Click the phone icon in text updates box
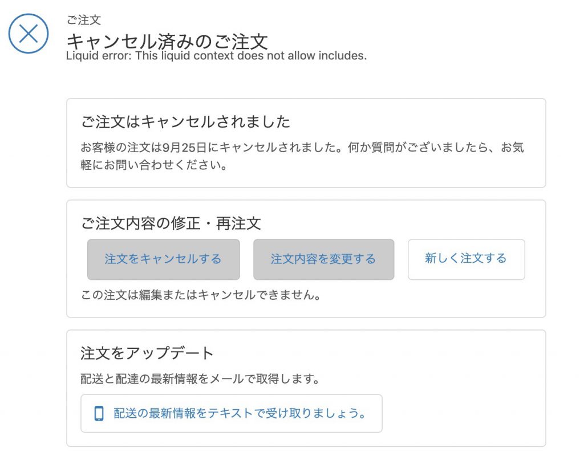 coord(99,413)
